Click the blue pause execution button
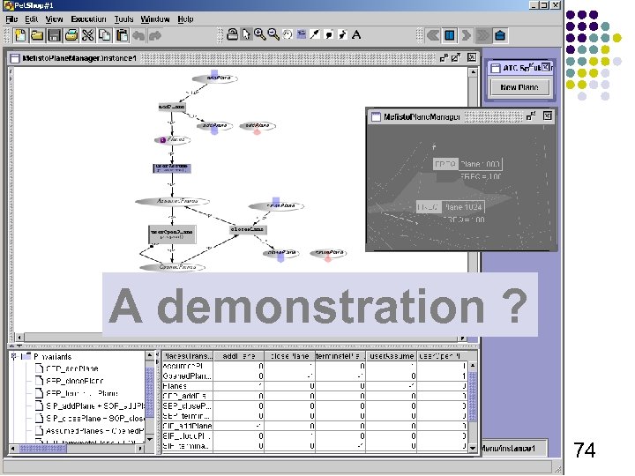Image resolution: width=635 pixels, height=476 pixels. (x=450, y=35)
